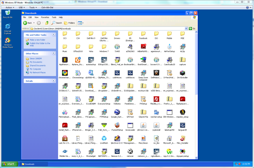
Task: Click the scroll down arrow of file list
Action: coord(196,158)
